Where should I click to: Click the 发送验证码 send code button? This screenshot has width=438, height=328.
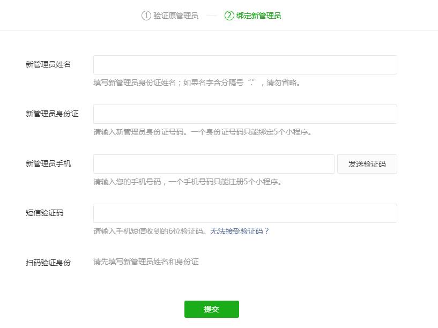point(367,164)
